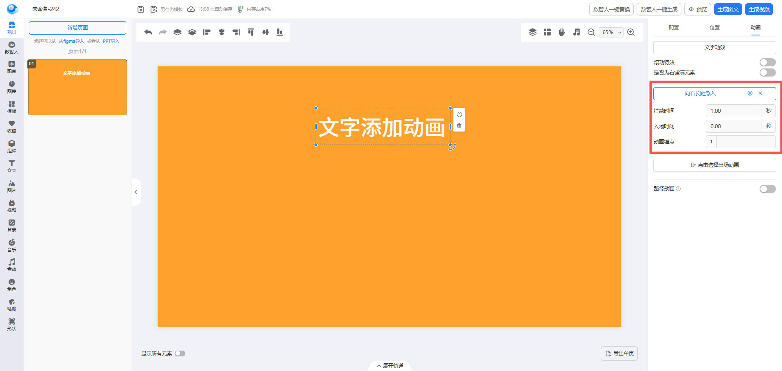Screen dimensions: 782x371
Task: Switch to the 位置 tab
Action: [x=714, y=28]
